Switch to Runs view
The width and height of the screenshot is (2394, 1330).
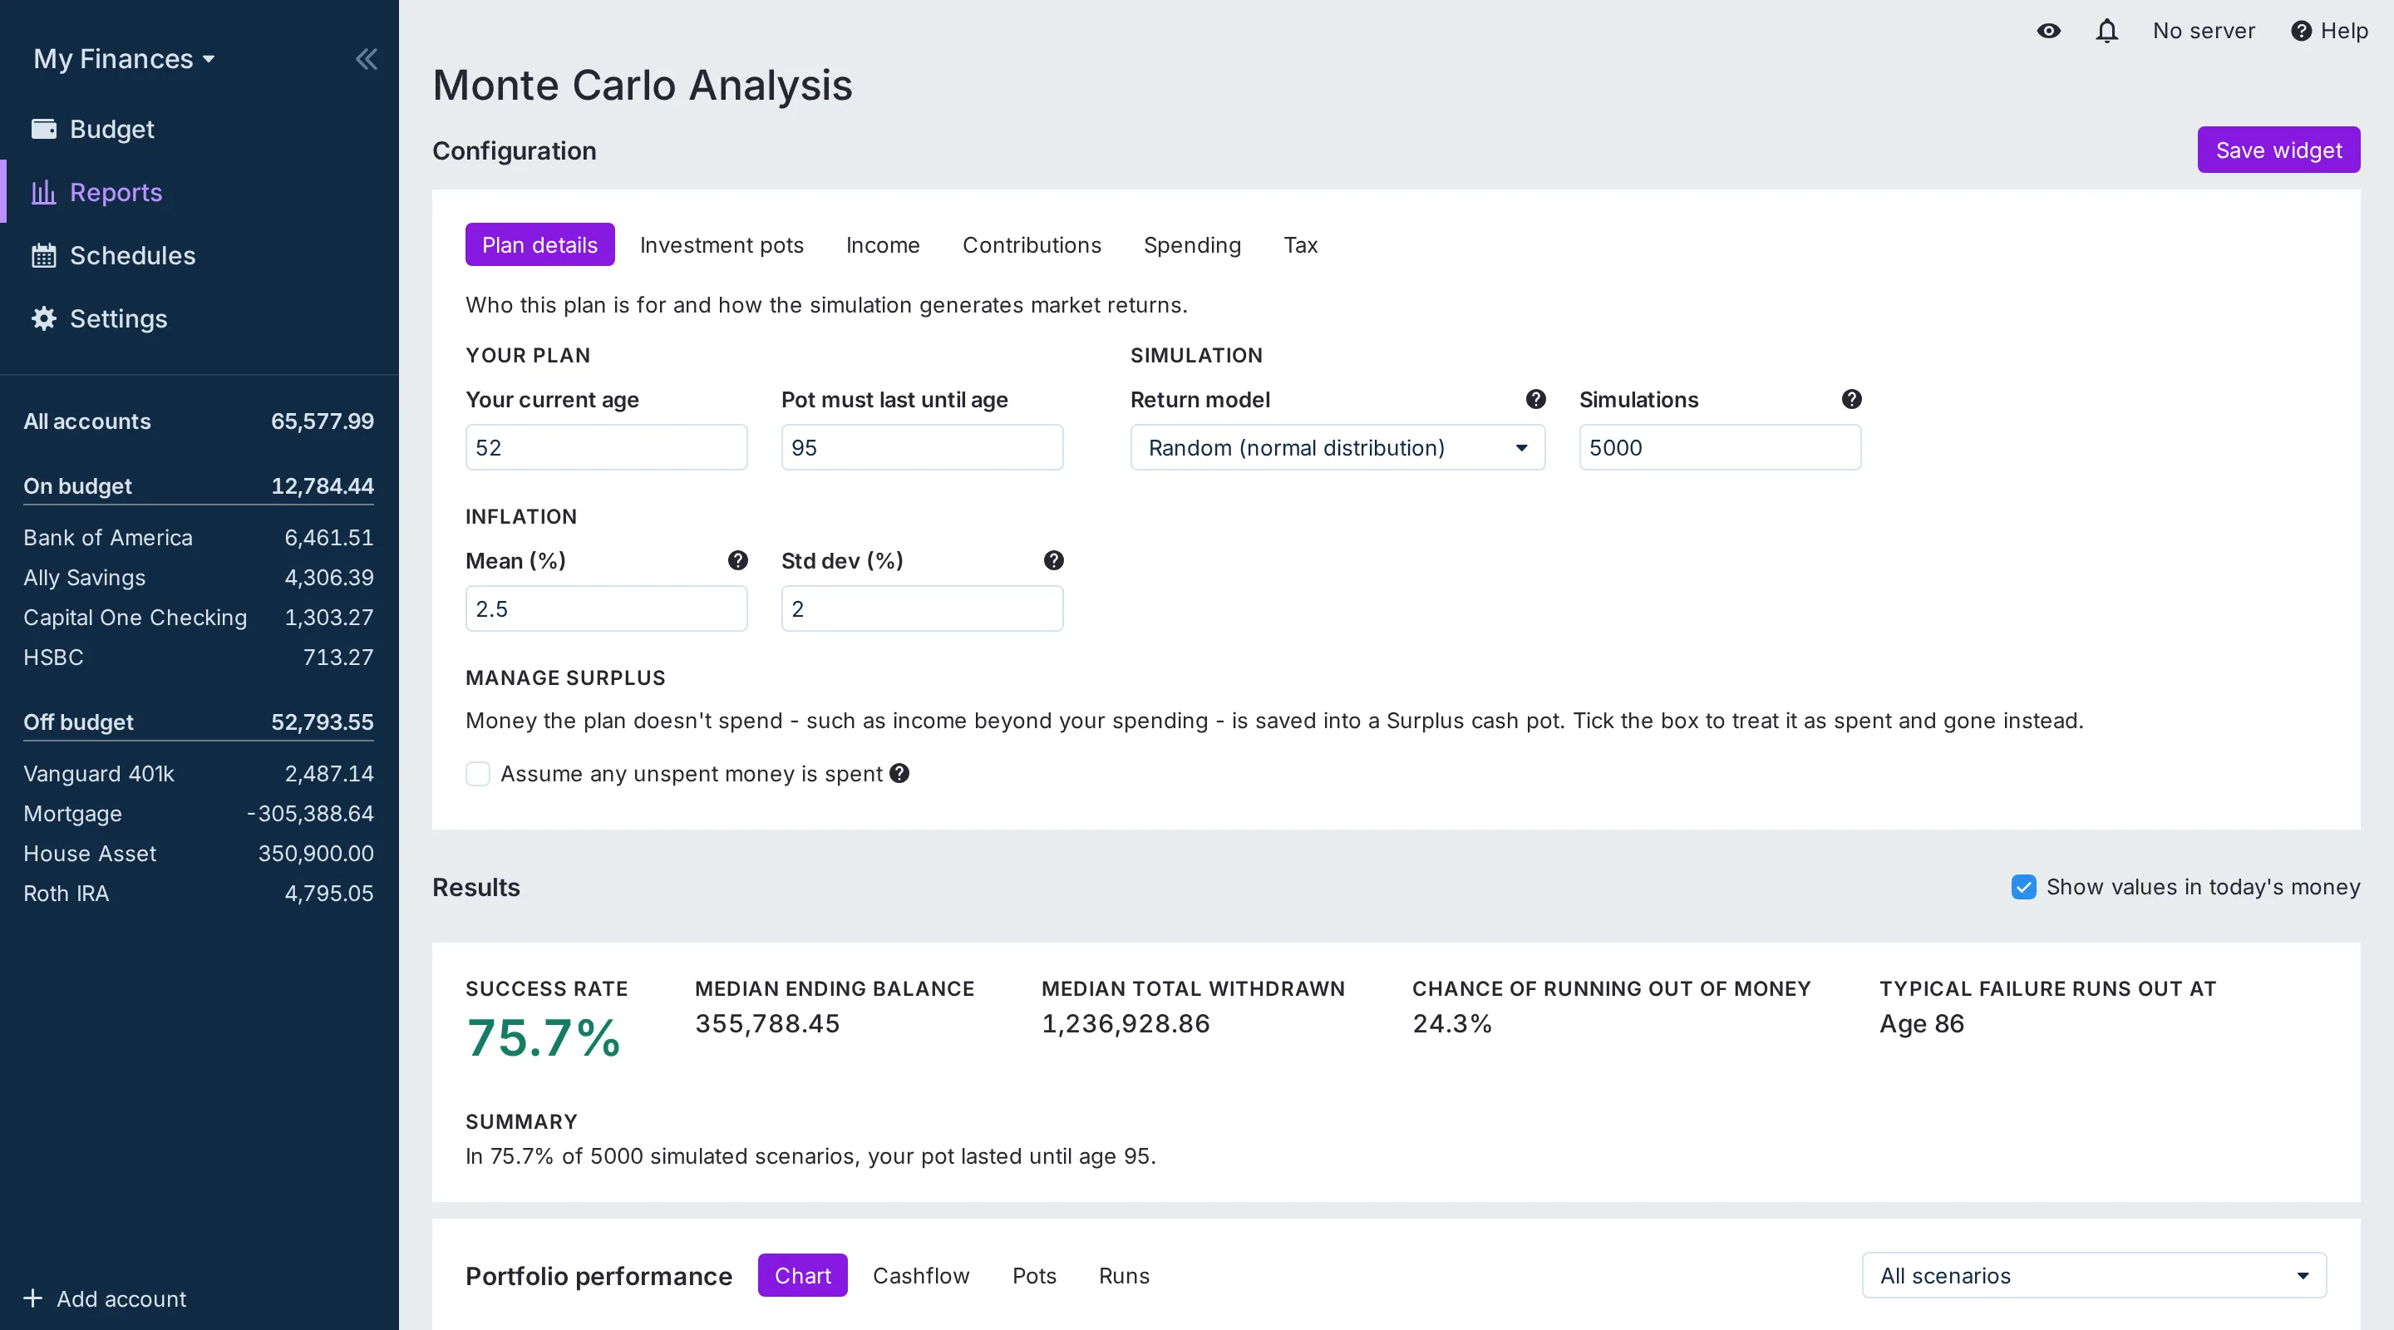[1124, 1275]
